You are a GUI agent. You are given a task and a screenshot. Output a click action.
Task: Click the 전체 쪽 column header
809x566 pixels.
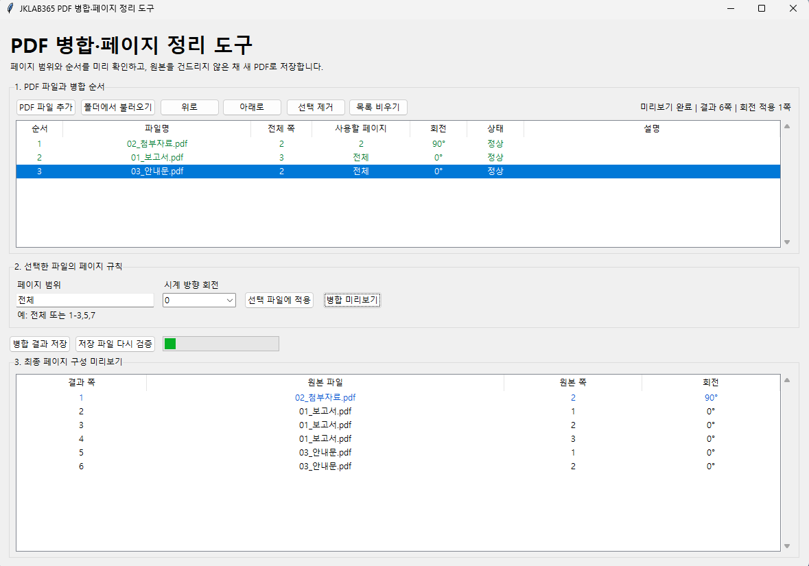coord(281,129)
